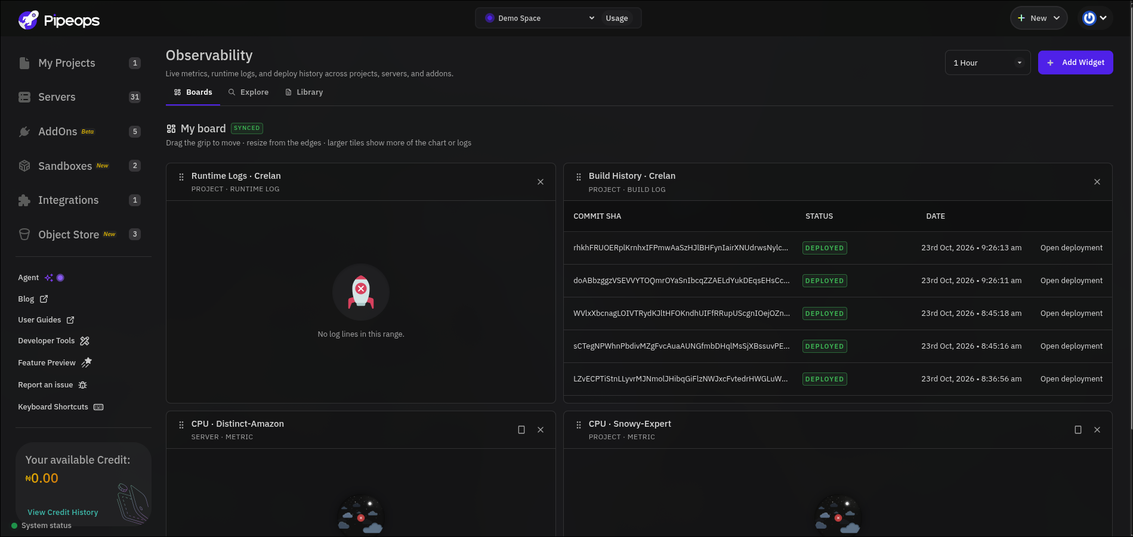Screen dimensions: 1133x537
Task: Remove the CPU Snowy-Expert widget
Action: pyautogui.click(x=1097, y=430)
